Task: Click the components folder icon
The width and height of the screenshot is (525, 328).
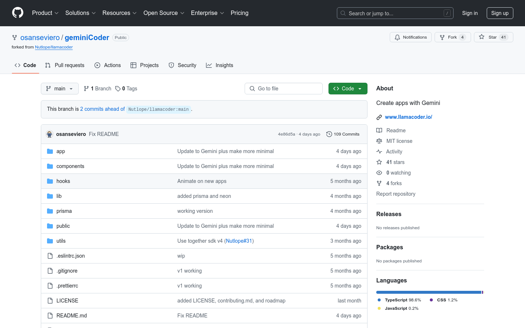Action: [50, 166]
